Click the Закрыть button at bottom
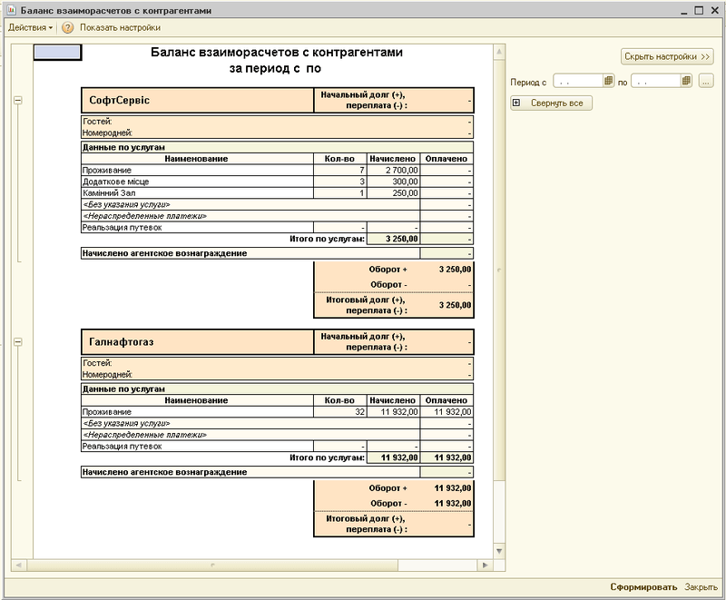 coord(701,587)
